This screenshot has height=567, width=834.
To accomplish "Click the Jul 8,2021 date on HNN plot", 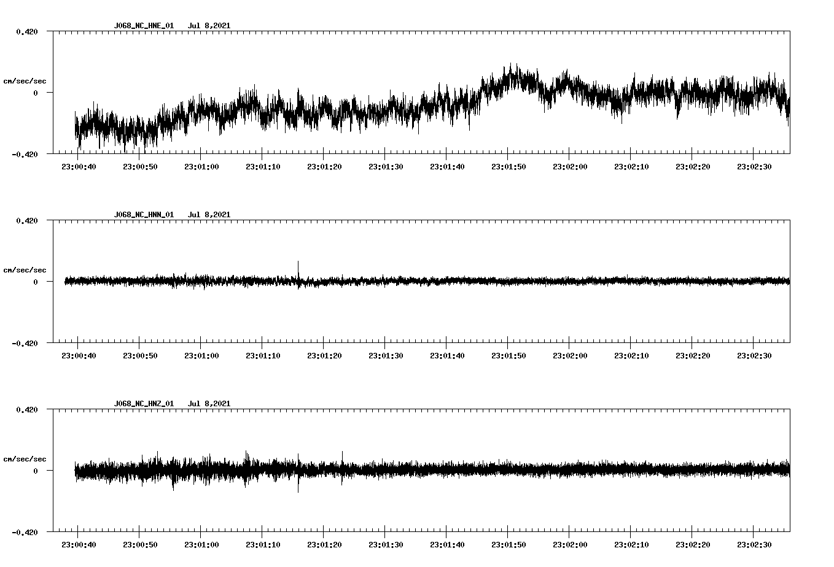I will click(x=209, y=215).
